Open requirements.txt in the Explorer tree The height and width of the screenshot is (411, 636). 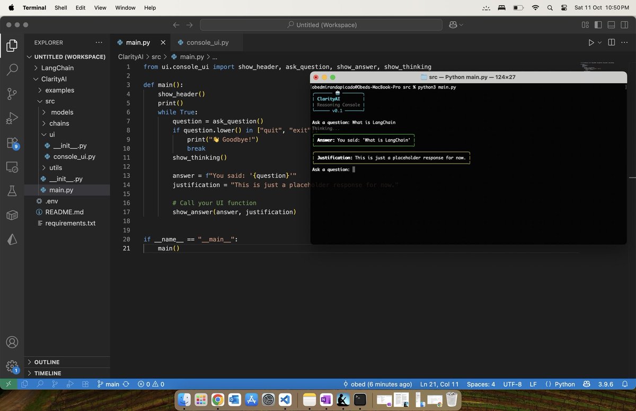coord(67,223)
